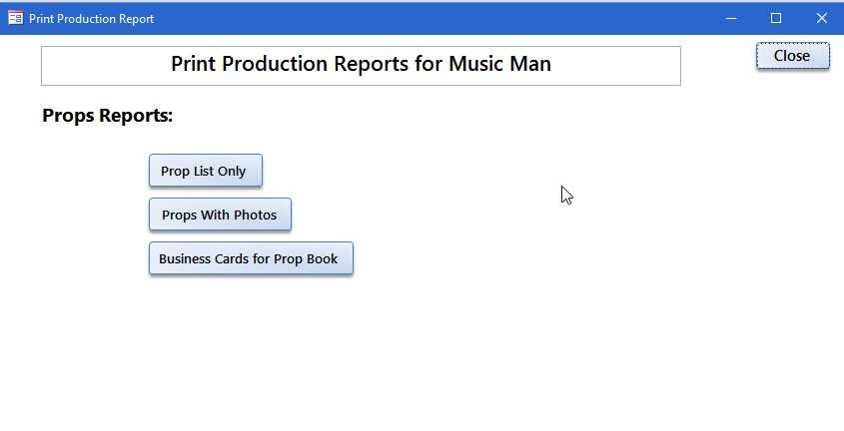Click the Access form icon in title bar
This screenshot has height=431, width=844.
pos(16,18)
